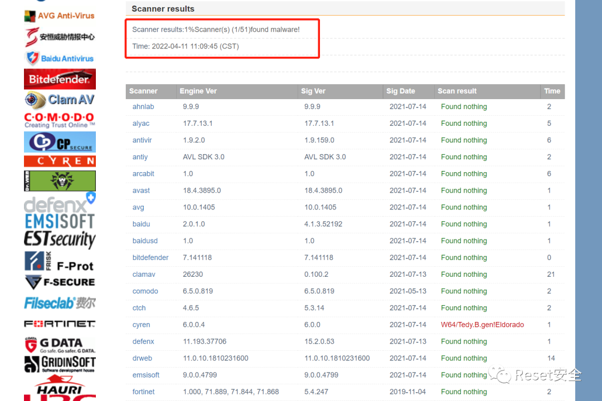Image resolution: width=602 pixels, height=401 pixels.
Task: Open the baidu scanner link
Action: pyautogui.click(x=141, y=224)
